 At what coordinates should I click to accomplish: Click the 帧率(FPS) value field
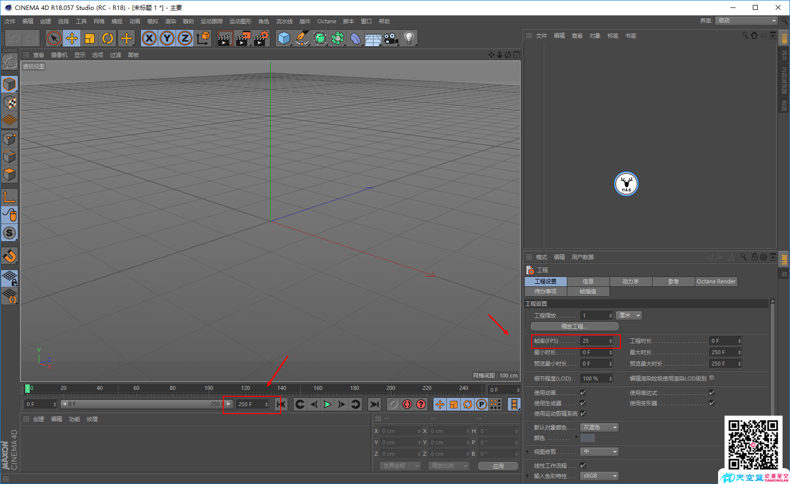click(597, 341)
